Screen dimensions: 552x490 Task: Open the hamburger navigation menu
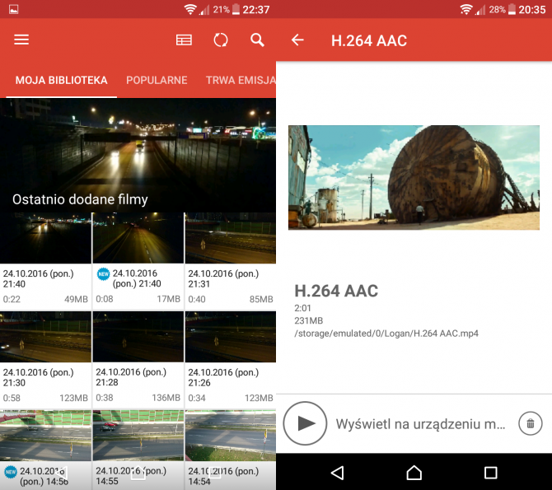21,40
